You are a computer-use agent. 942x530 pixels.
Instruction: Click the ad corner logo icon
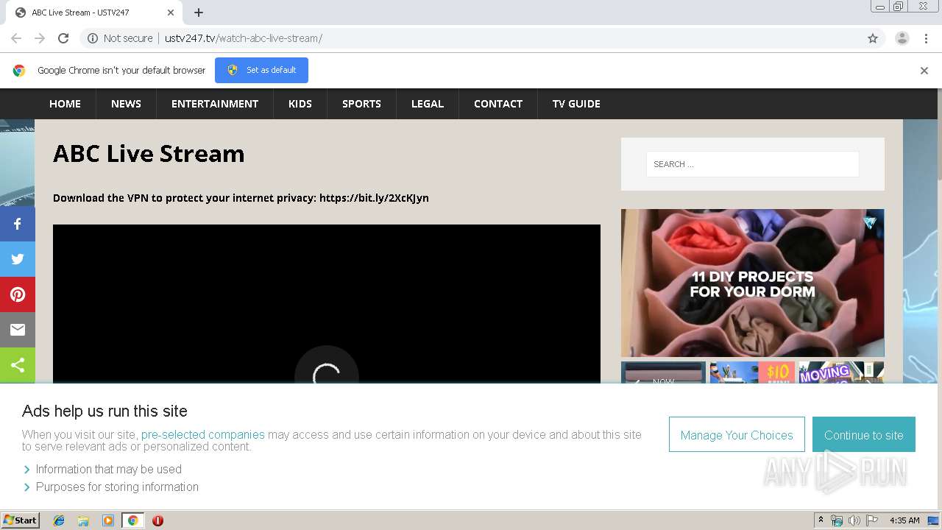click(x=871, y=222)
